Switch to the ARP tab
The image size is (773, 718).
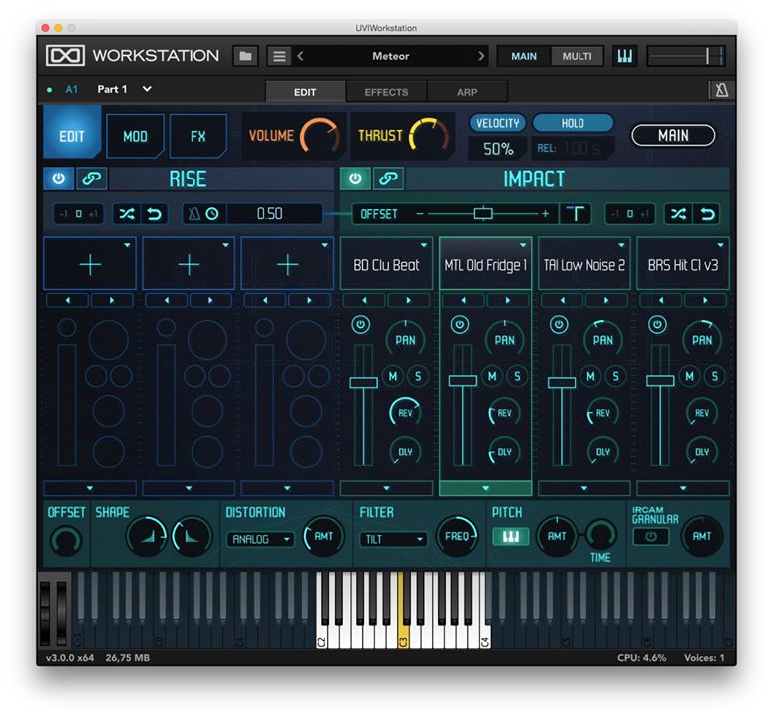pyautogui.click(x=467, y=92)
